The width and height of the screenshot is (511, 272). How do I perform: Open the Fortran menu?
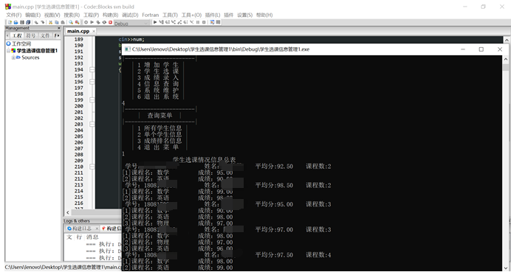[150, 15]
